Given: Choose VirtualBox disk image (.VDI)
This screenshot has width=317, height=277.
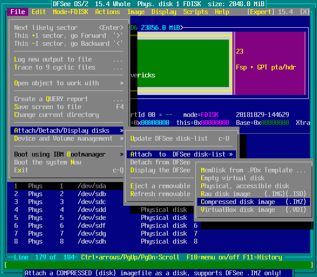Looking at the screenshot, I should [253, 210].
